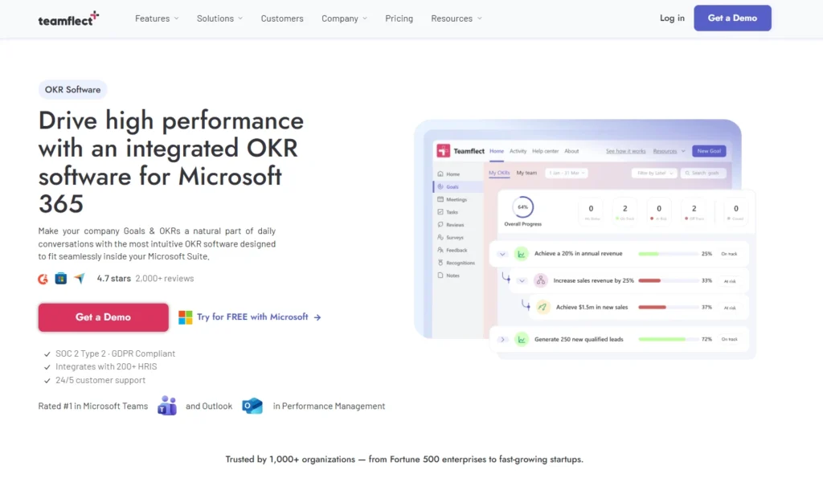Click the OKR Software badge
The image size is (823, 482).
(x=72, y=90)
